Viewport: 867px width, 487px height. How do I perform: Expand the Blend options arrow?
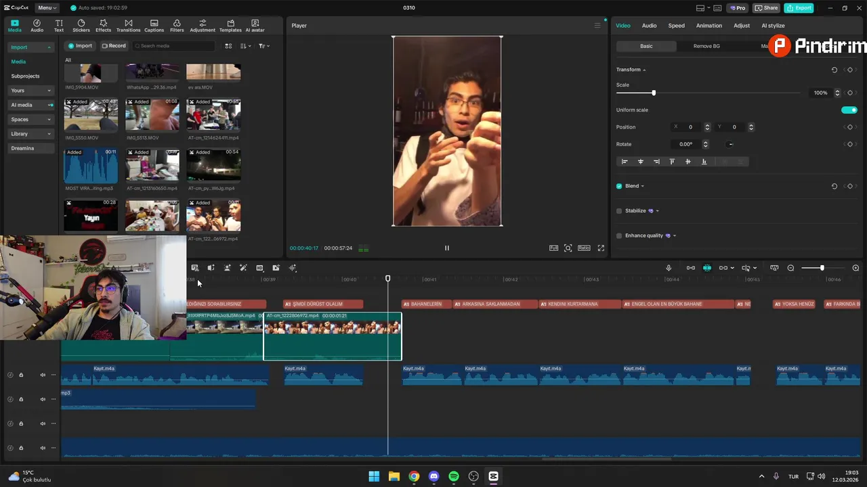[x=642, y=186]
